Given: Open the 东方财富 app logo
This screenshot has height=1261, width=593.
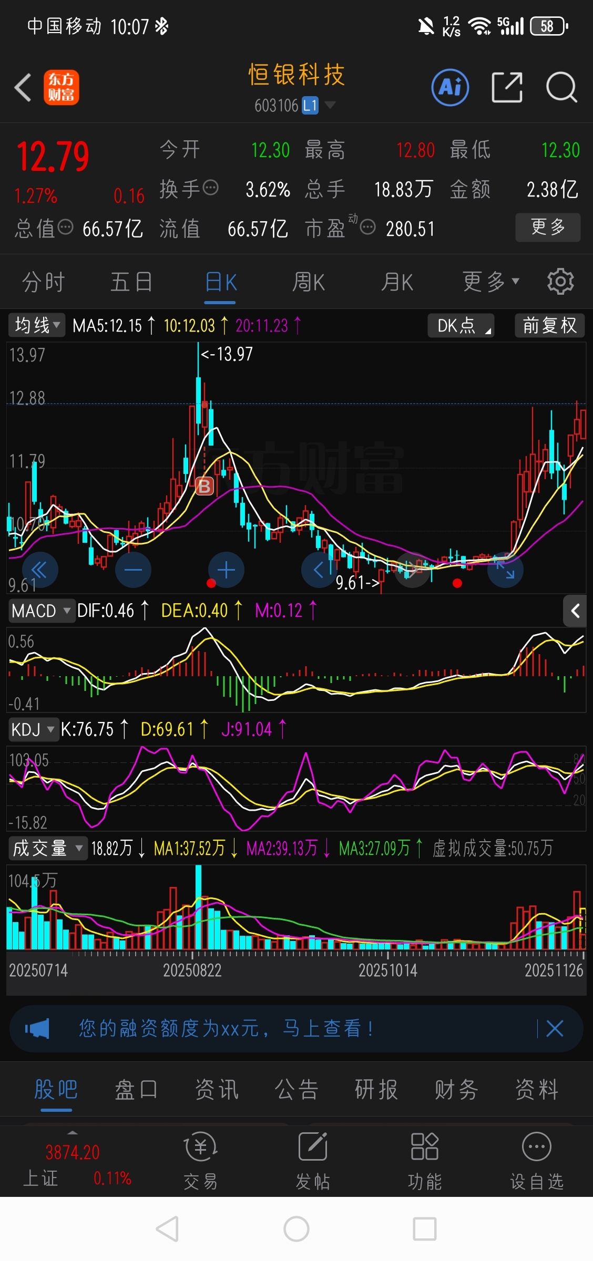Looking at the screenshot, I should (x=62, y=87).
